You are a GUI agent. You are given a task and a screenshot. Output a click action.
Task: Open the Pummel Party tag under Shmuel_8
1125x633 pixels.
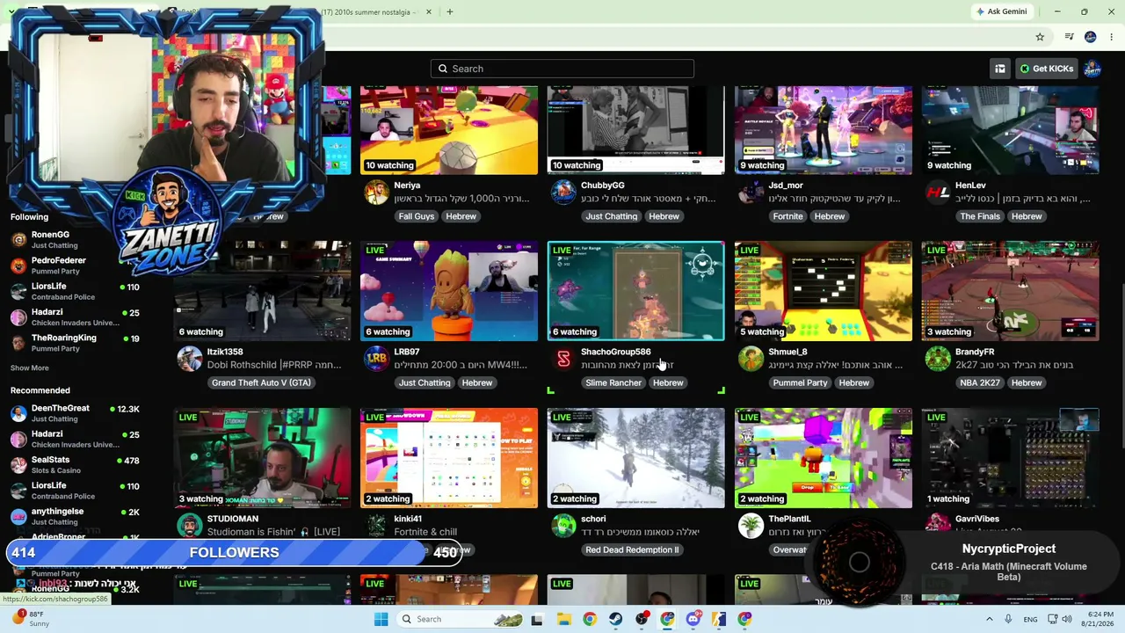tap(800, 382)
